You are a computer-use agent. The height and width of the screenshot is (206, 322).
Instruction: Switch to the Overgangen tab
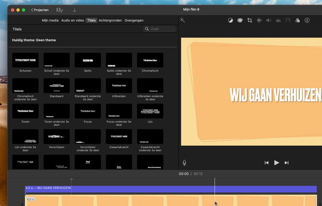[x=134, y=20]
